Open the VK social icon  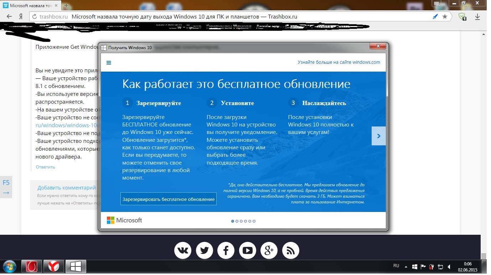pos(183,251)
